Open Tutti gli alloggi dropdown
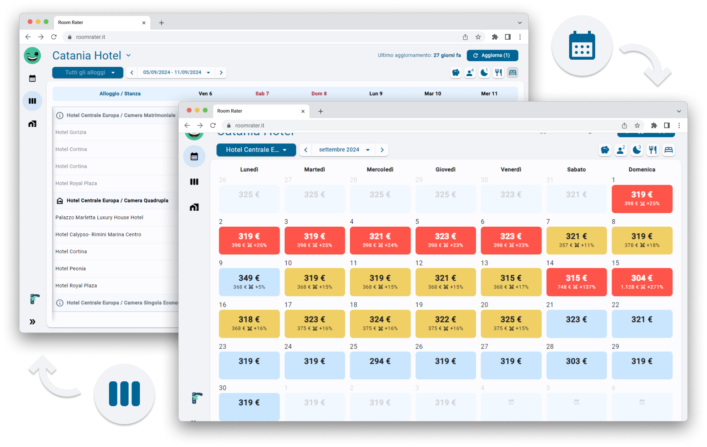Image resolution: width=707 pixels, height=447 pixels. (x=88, y=72)
